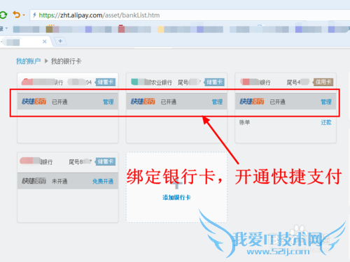350x262 pixels.
Task: Click the 信用卡 badge on the third card
Action: click(x=323, y=82)
